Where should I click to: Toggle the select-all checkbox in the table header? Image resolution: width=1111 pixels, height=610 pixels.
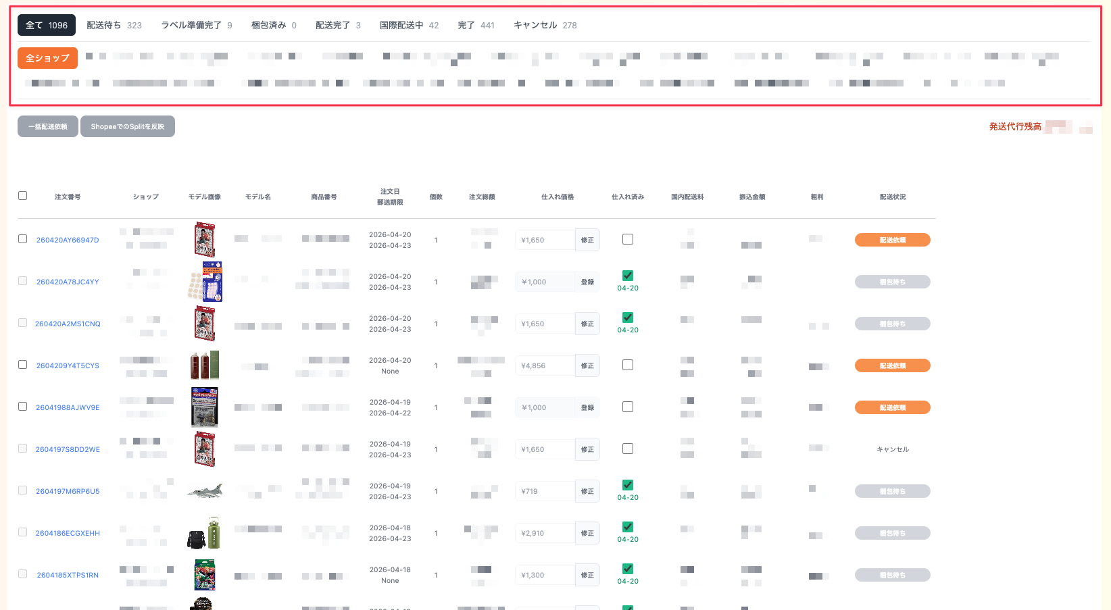[x=23, y=196]
